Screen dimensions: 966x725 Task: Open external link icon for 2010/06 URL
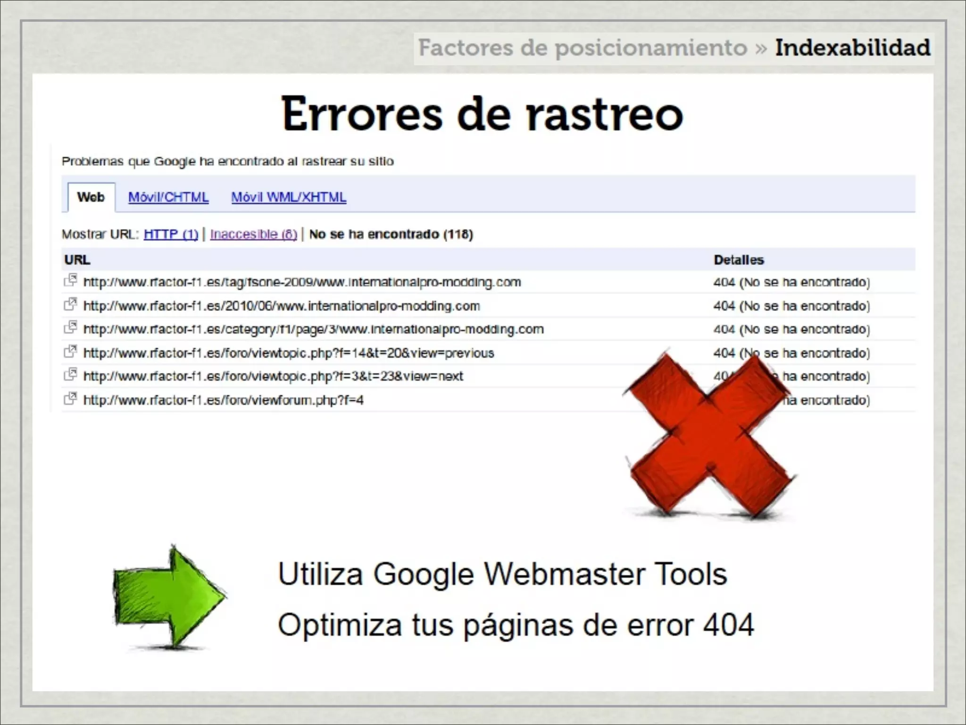[x=70, y=304]
